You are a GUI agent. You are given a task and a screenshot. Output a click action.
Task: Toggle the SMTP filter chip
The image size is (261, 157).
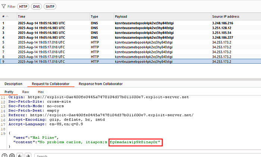pyautogui.click(x=50, y=6)
